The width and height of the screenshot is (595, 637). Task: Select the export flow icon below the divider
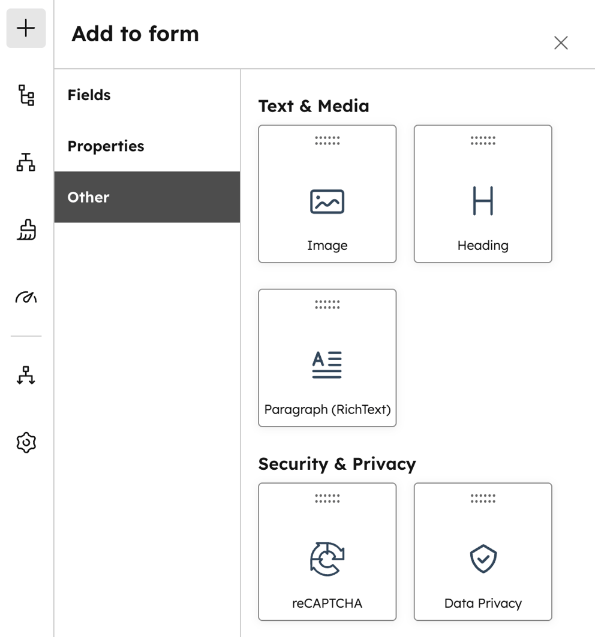point(25,376)
